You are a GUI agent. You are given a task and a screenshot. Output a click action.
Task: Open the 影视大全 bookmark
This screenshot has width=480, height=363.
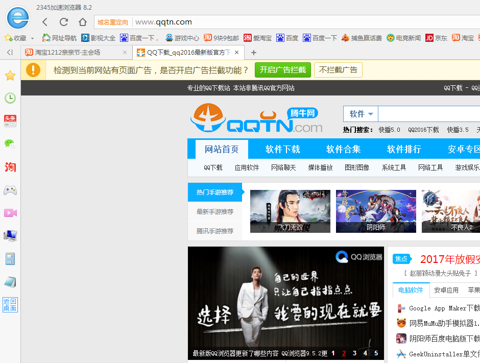click(98, 38)
